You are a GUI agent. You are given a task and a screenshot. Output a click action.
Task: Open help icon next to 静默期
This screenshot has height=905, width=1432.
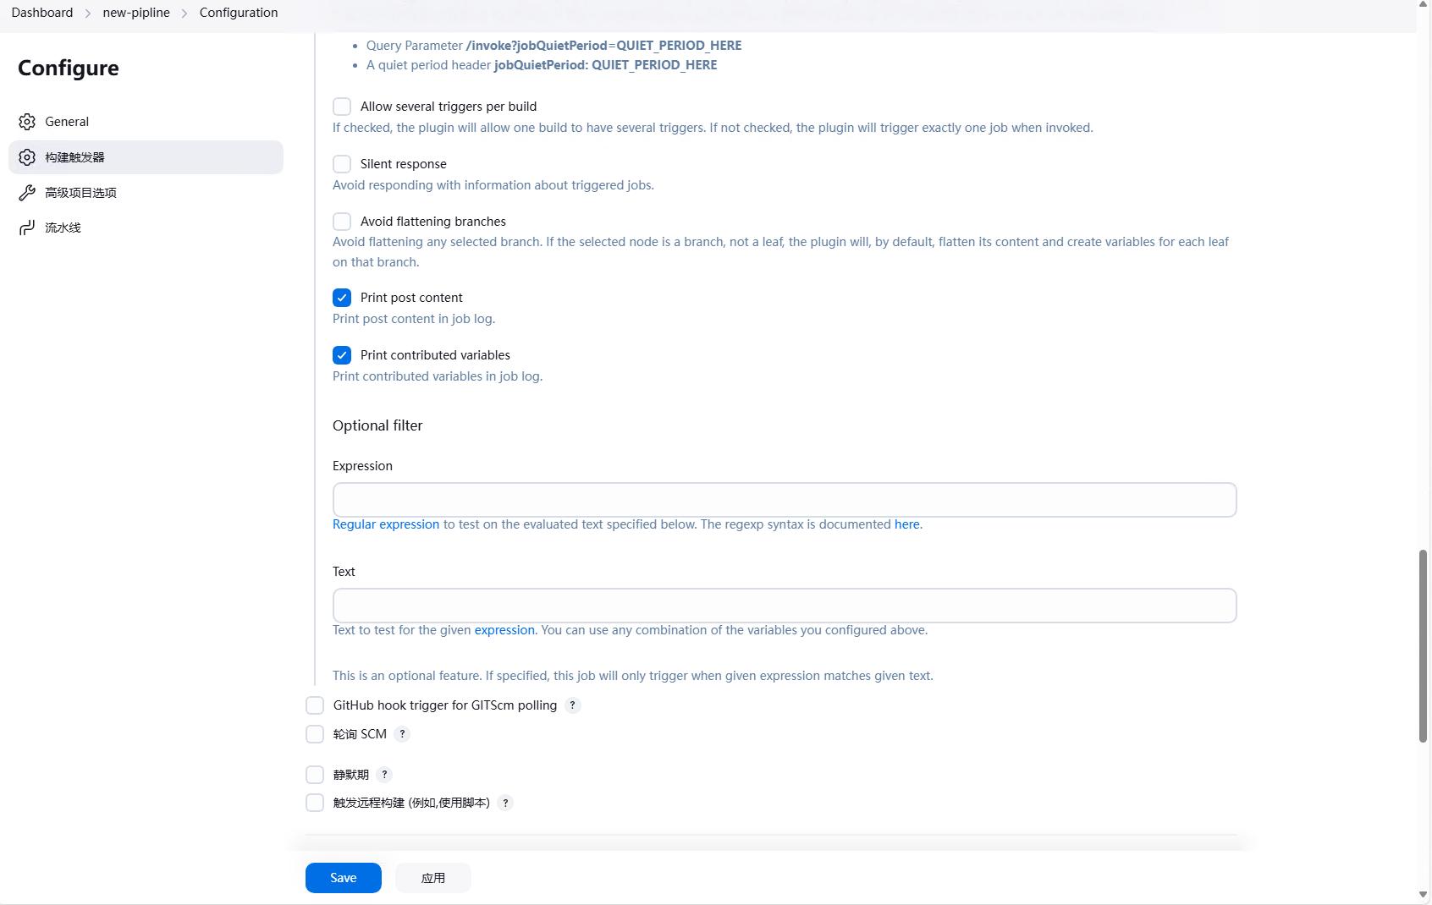(x=384, y=775)
